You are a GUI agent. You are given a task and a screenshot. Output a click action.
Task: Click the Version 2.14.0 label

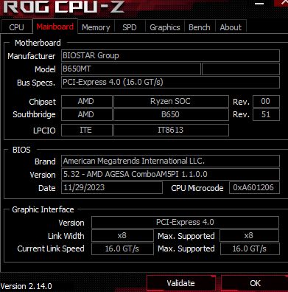27,286
